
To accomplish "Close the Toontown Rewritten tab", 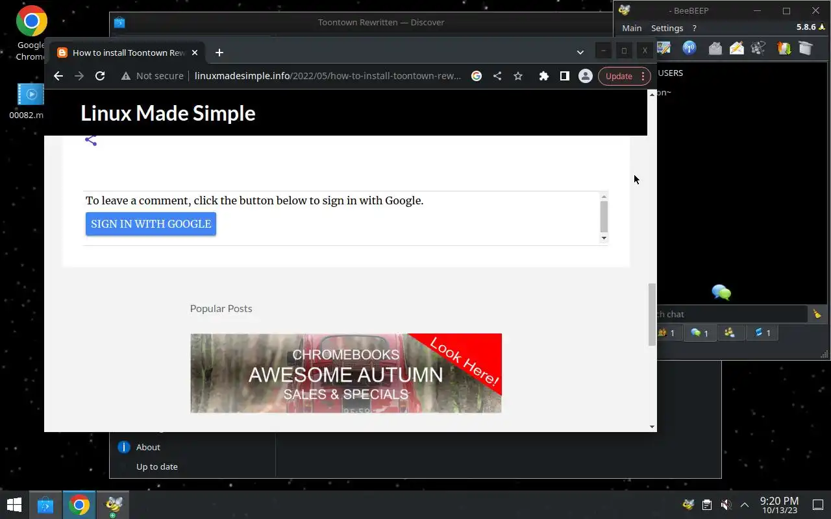I will click(x=195, y=53).
